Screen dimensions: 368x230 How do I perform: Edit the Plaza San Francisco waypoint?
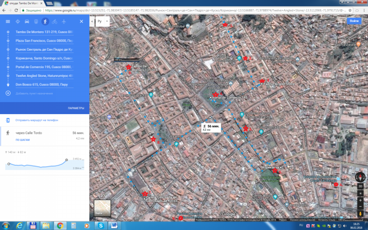tap(45, 40)
